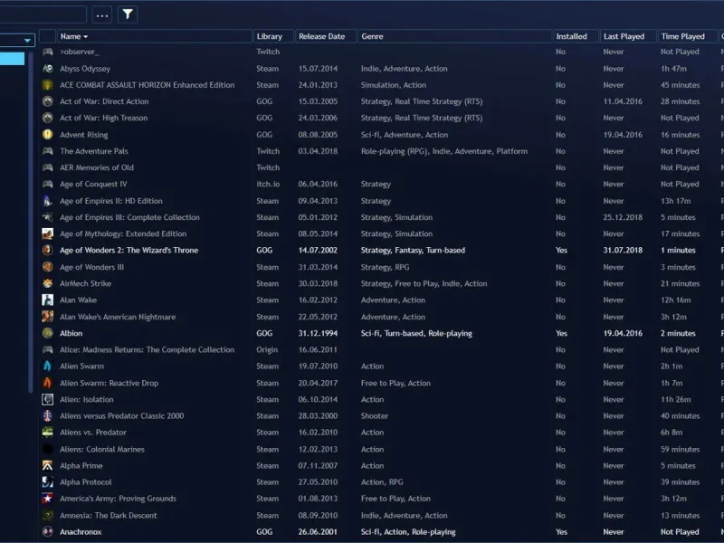Select the Aliens: Colonial Marines row name

coord(102,449)
